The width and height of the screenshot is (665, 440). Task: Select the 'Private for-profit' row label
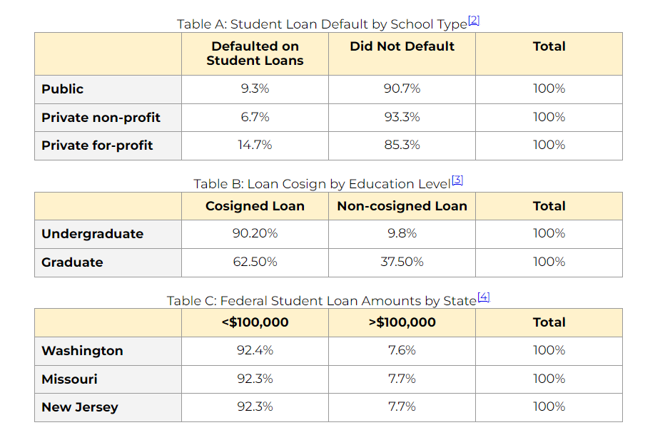pyautogui.click(x=97, y=145)
